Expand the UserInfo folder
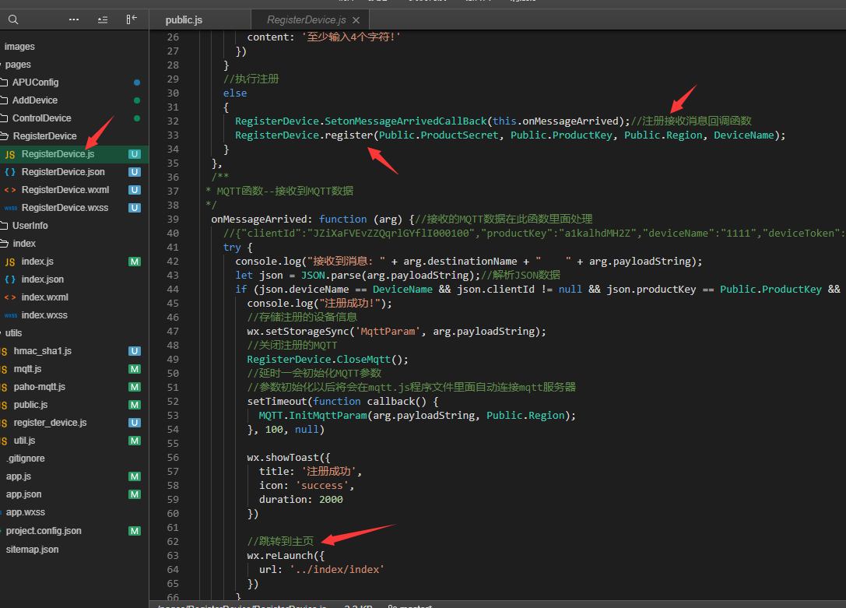Viewport: 846px width, 608px height. (x=30, y=226)
